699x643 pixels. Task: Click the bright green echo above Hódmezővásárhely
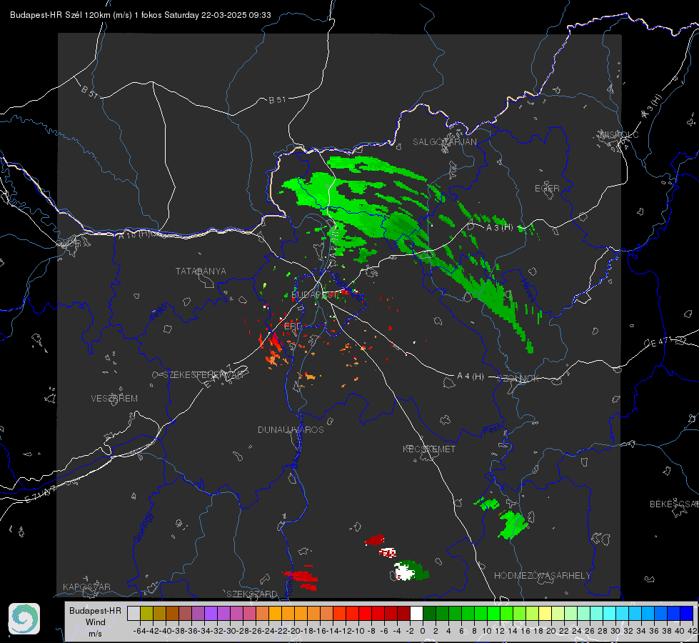pyautogui.click(x=513, y=525)
